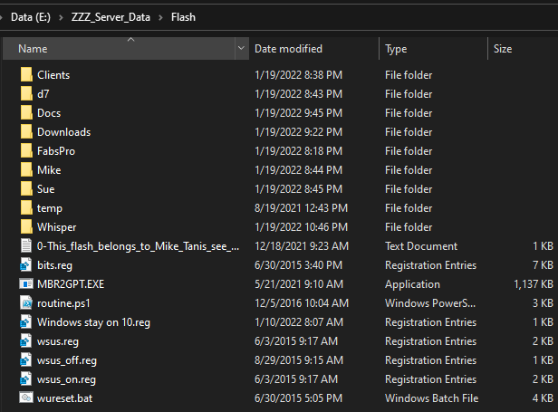This screenshot has width=558, height=412.
Task: Click the d7 folder icon
Action: (26, 94)
